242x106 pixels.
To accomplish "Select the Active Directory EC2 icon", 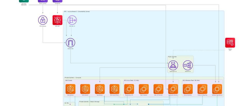I will click(188, 89).
